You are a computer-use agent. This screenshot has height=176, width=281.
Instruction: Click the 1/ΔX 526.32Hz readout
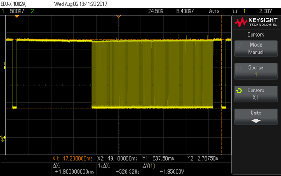point(119,169)
